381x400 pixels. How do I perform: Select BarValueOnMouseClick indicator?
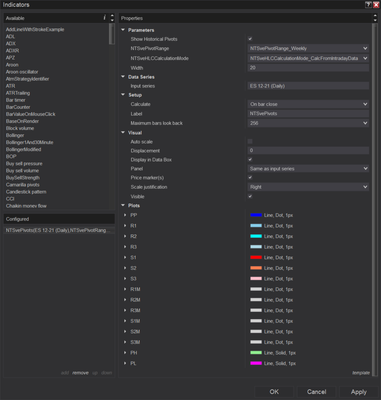[30, 114]
